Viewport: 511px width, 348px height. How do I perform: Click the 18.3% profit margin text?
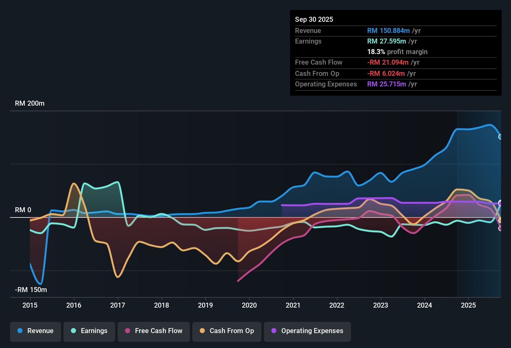(x=397, y=52)
